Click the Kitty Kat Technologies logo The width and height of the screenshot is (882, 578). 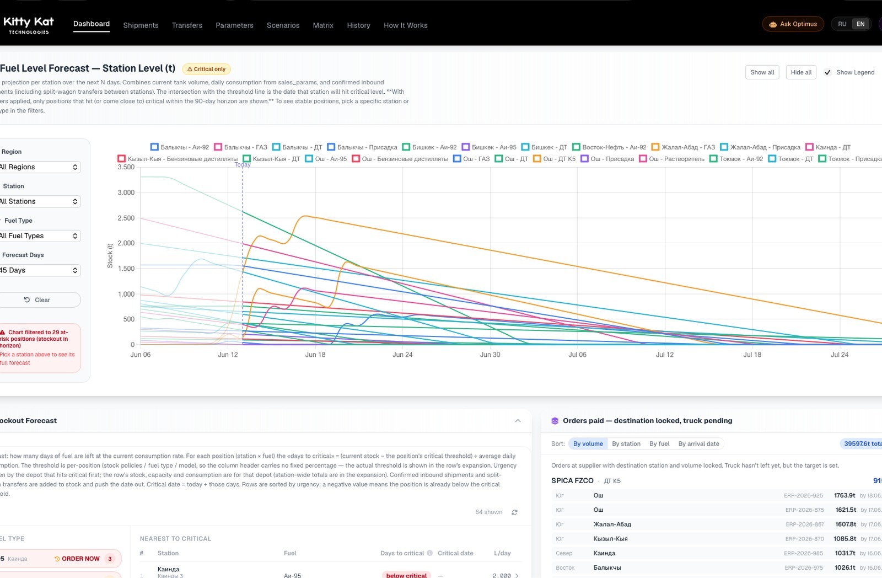pos(29,25)
